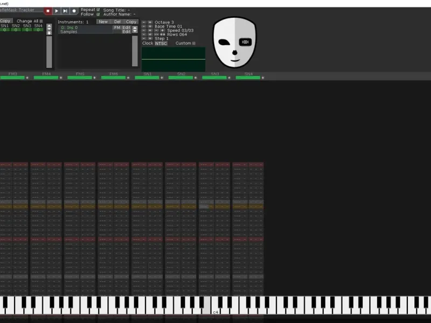This screenshot has height=323, width=431.
Task: Mute SN1 channel green bar
Action: (x=147, y=78)
